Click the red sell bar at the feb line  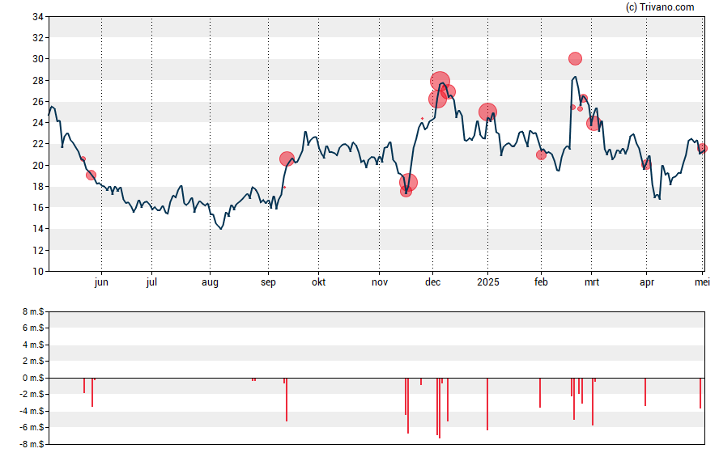pyautogui.click(x=540, y=393)
